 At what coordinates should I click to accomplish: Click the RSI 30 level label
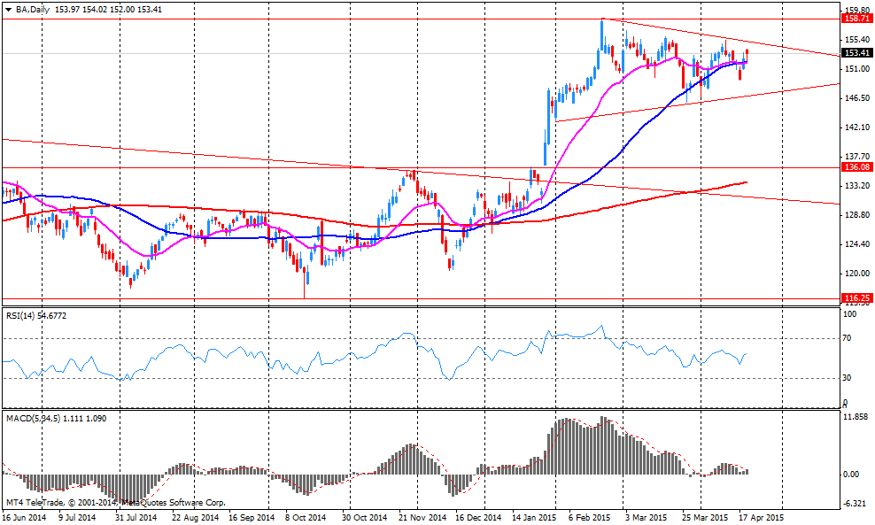click(x=847, y=378)
